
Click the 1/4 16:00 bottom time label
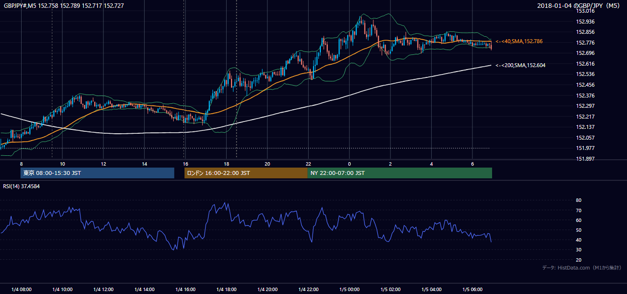(185, 290)
